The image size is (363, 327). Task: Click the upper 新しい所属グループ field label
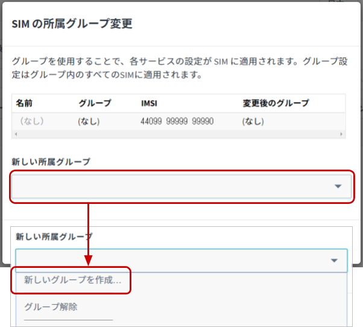point(51,162)
